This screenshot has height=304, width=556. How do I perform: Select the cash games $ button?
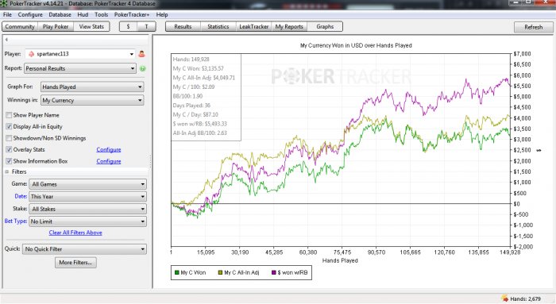(x=128, y=26)
